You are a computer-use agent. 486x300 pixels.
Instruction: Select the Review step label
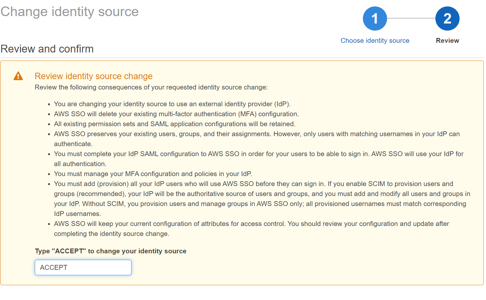(x=447, y=41)
